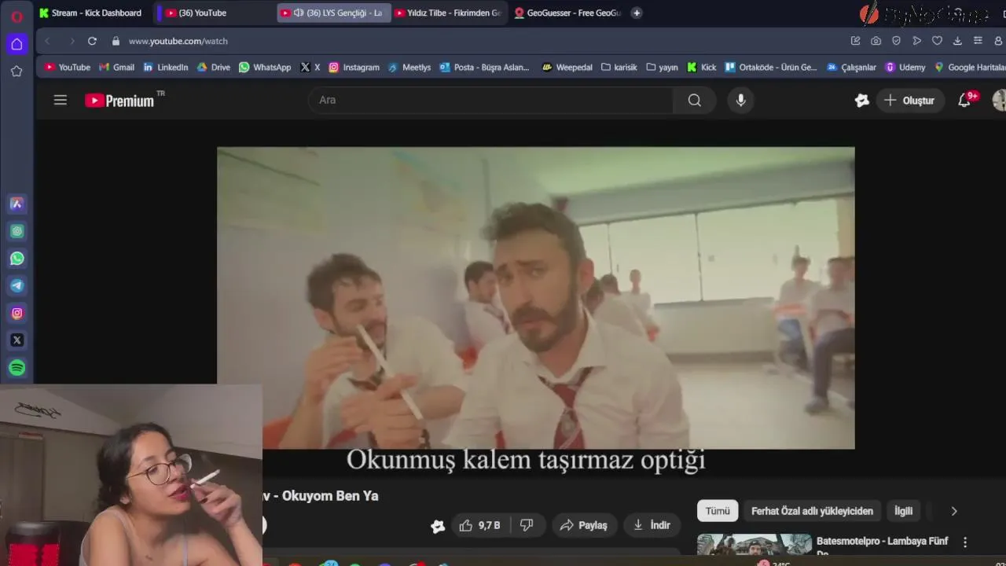Switch to (36) YouTube tab
Screen dimensions: 1006x566
click(x=214, y=13)
